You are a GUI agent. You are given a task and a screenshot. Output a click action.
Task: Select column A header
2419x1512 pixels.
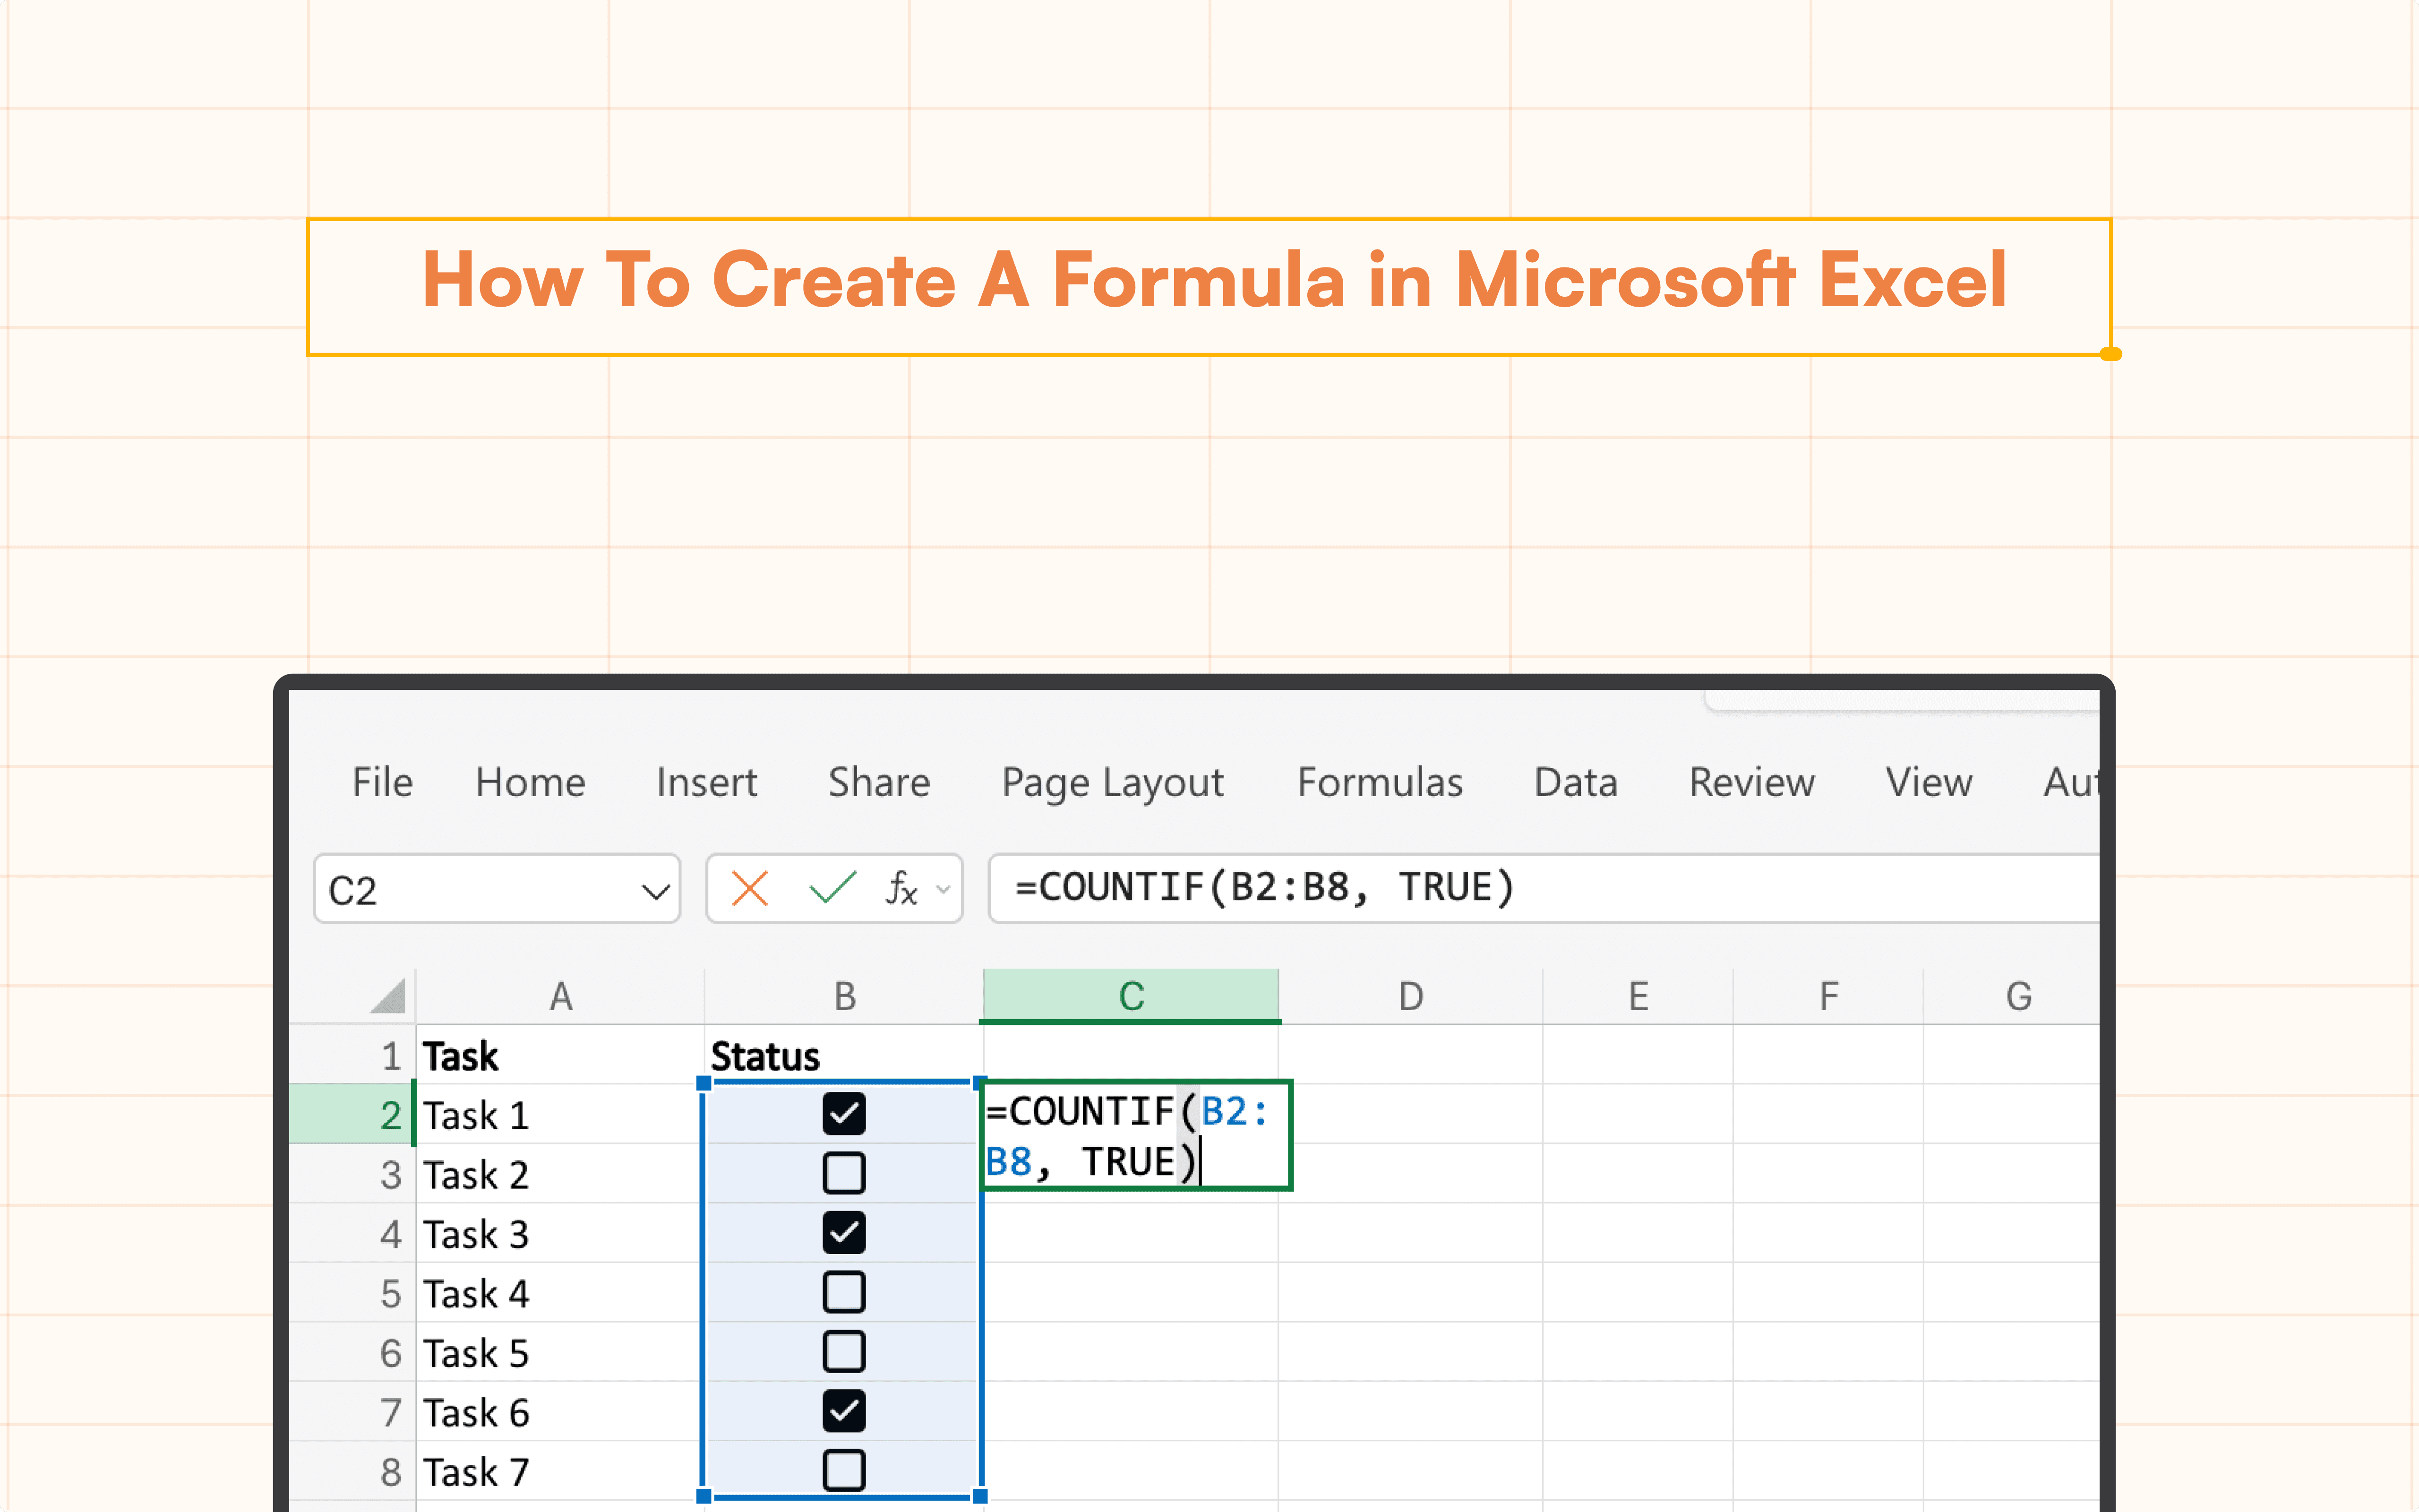point(561,996)
